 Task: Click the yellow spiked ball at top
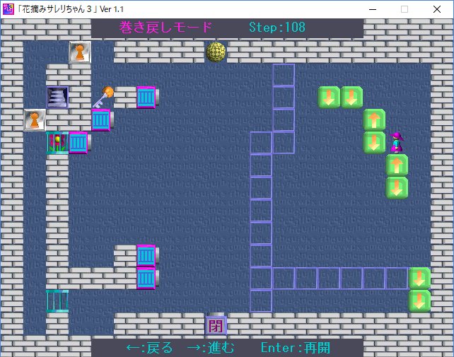(216, 52)
